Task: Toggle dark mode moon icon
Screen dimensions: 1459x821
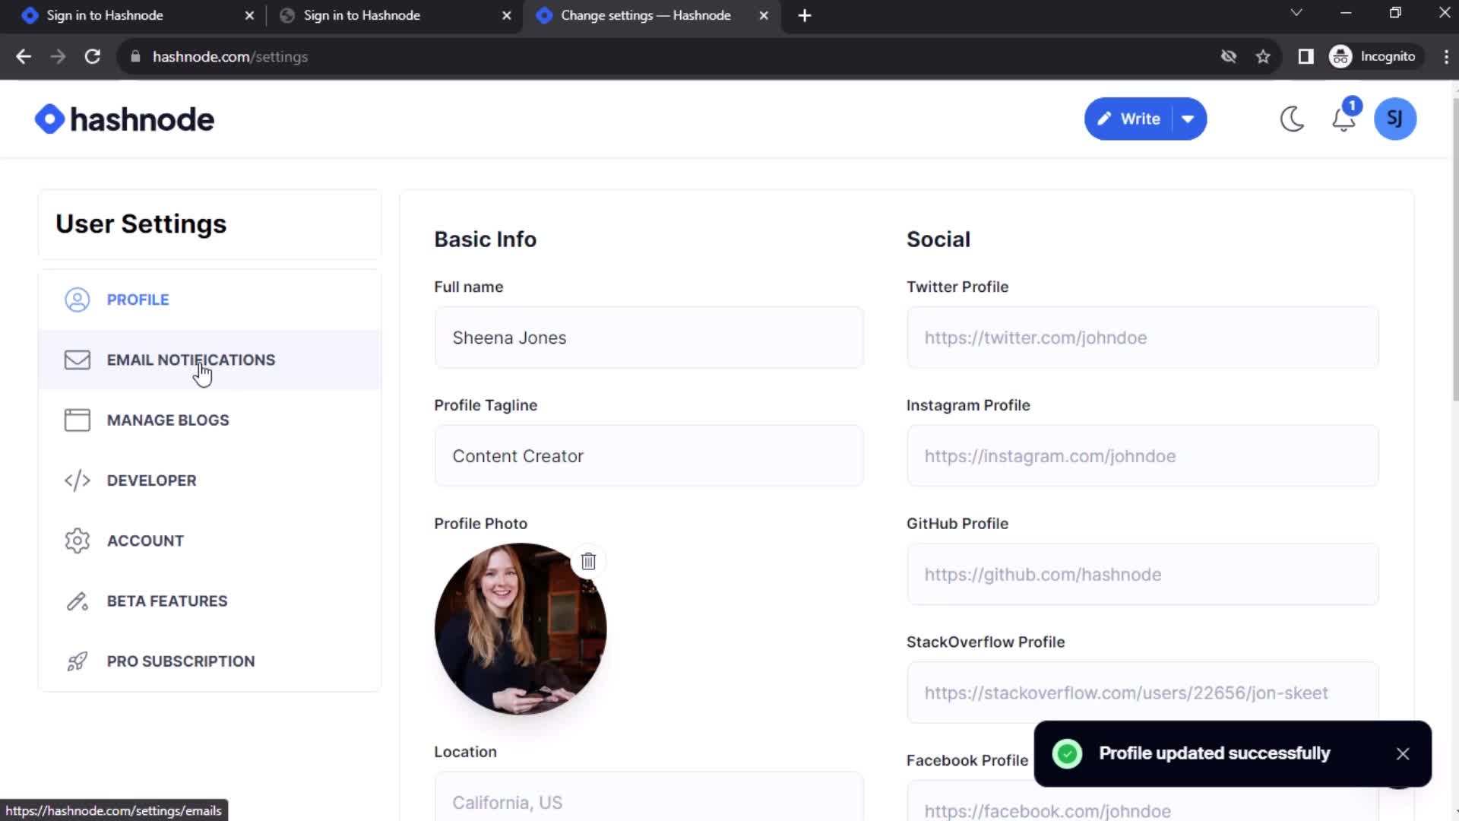Action: click(x=1292, y=119)
